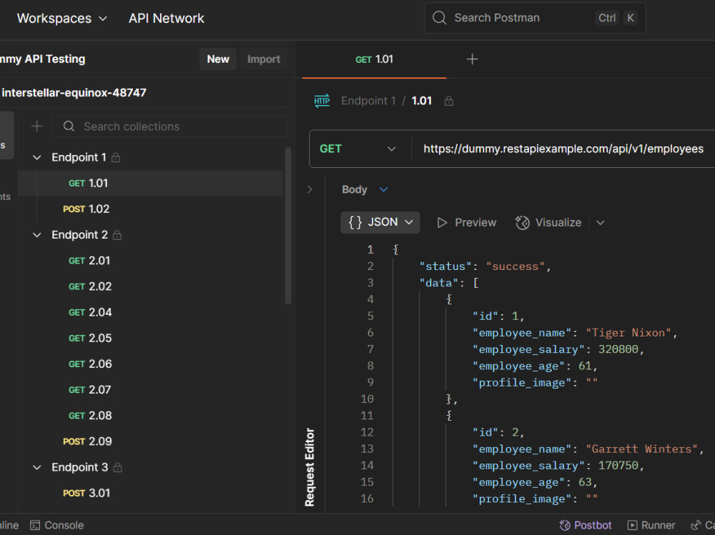
Task: Click the New button
Action: [218, 59]
